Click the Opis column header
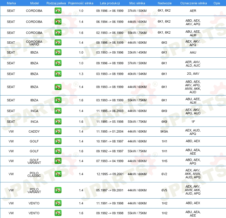 217,3
